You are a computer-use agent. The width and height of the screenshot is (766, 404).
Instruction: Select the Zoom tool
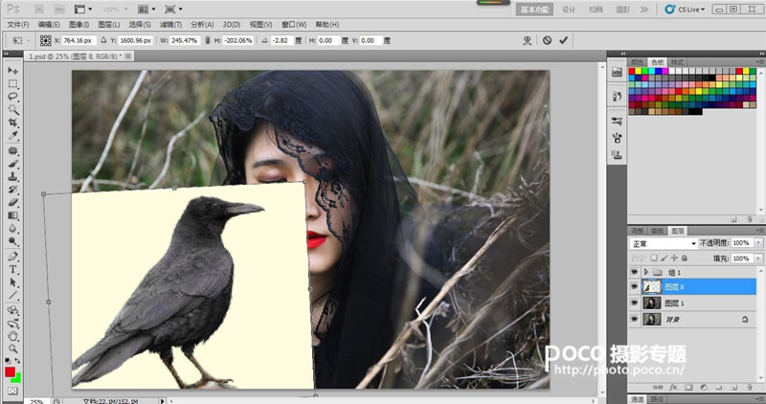(12, 348)
